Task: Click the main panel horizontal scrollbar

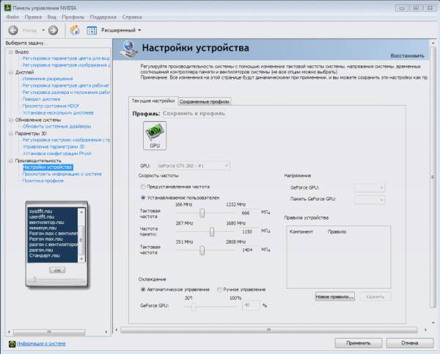Action: [x=271, y=330]
